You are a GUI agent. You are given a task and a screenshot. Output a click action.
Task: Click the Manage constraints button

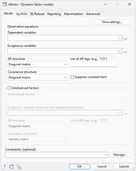(x=120, y=155)
